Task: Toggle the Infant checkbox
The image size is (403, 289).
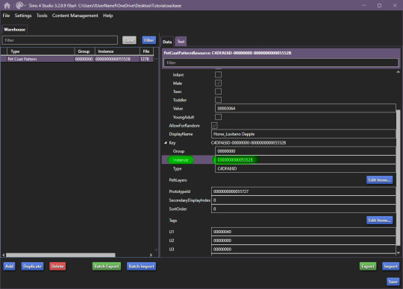Action: tap(218, 74)
